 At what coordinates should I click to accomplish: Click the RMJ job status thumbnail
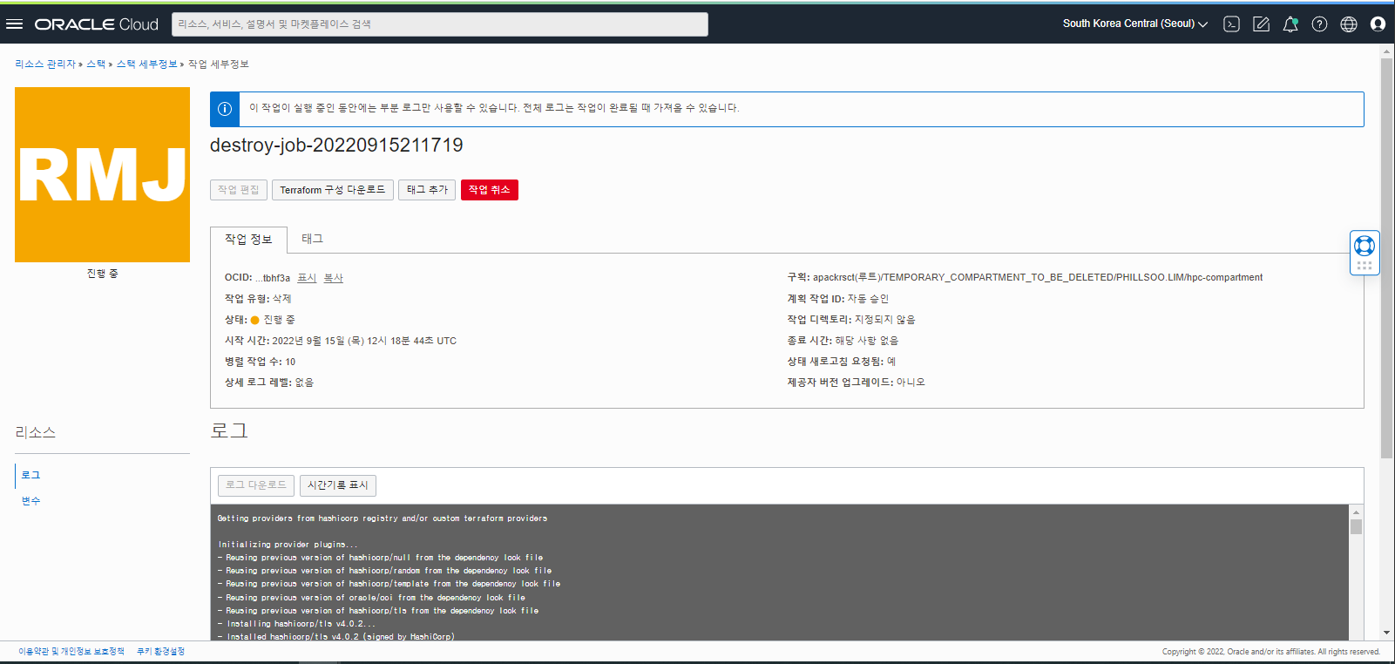[102, 174]
